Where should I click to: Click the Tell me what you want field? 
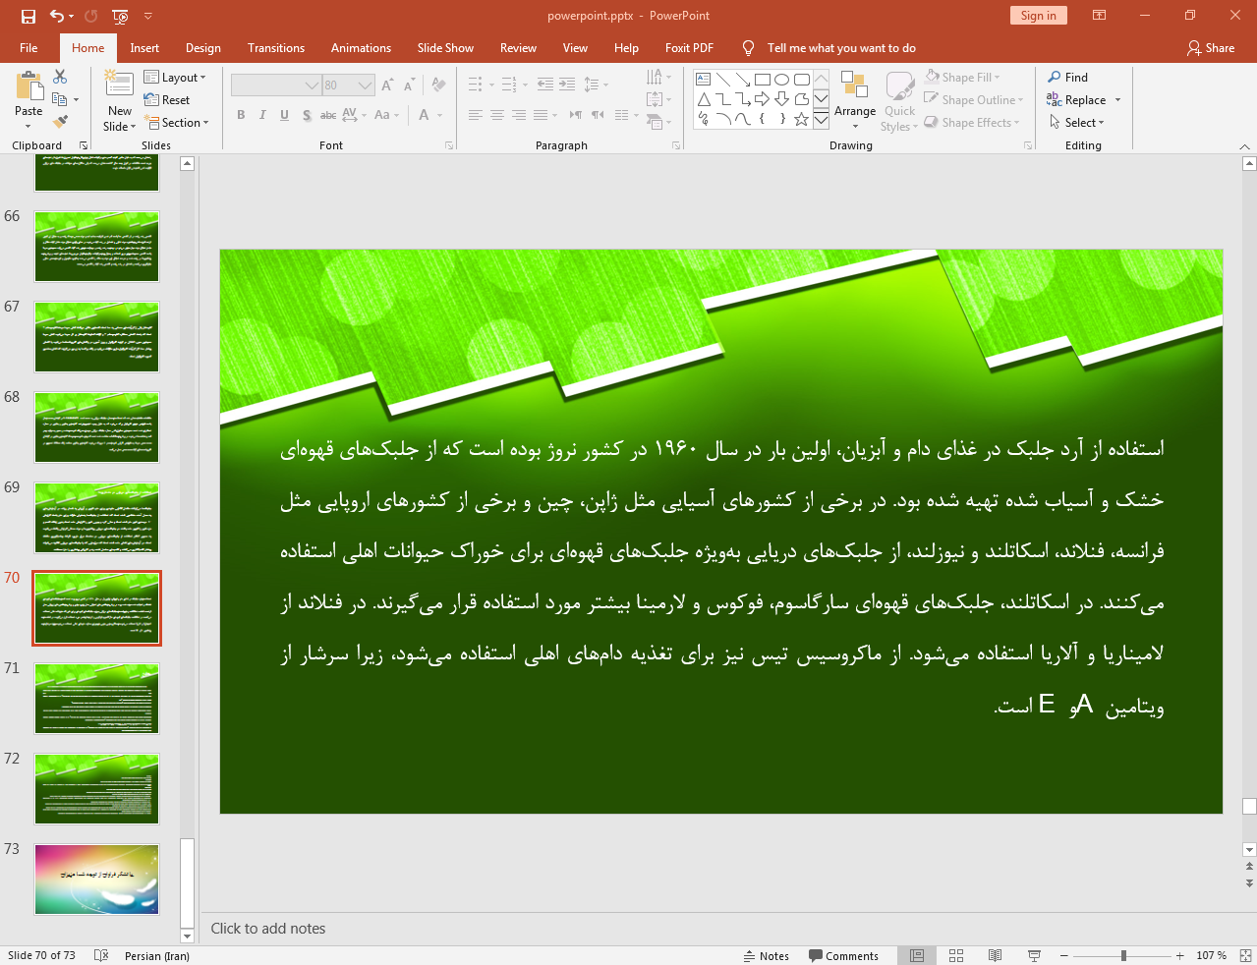[x=841, y=48]
